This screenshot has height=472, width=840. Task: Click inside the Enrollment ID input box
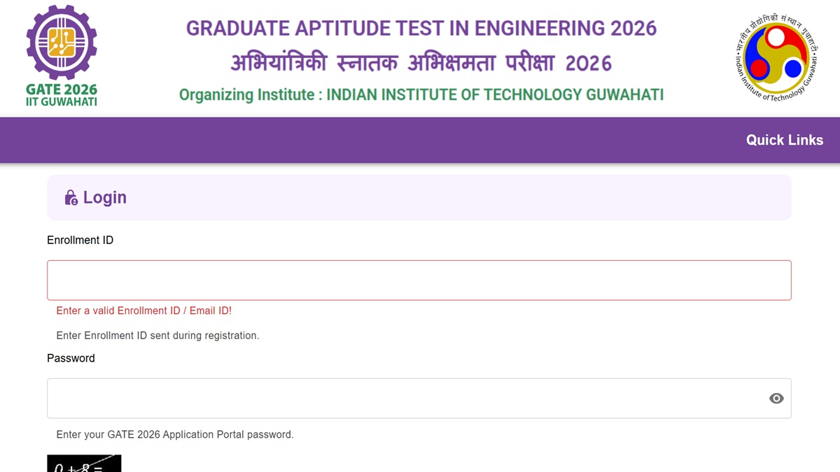click(x=419, y=280)
